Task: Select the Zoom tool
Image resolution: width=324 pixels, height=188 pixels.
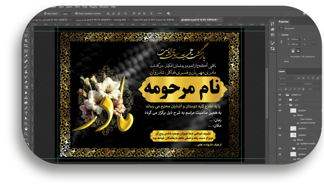Action: tap(26, 134)
